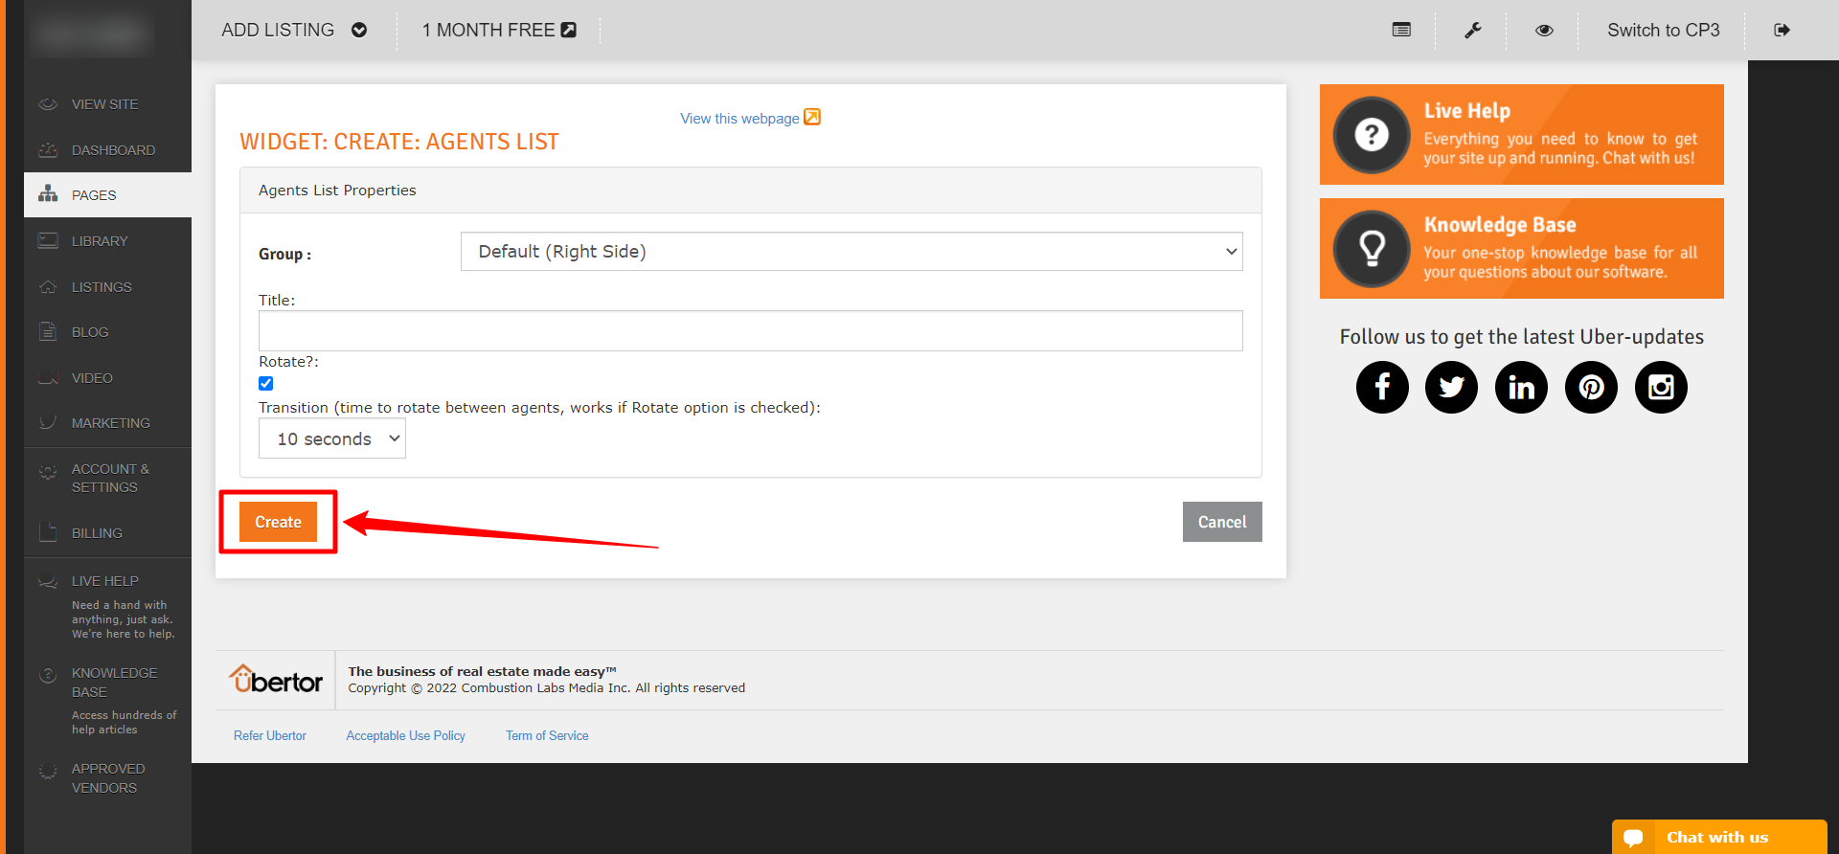This screenshot has width=1839, height=854.
Task: Open MARKETING in sidebar menu
Action: click(x=110, y=422)
